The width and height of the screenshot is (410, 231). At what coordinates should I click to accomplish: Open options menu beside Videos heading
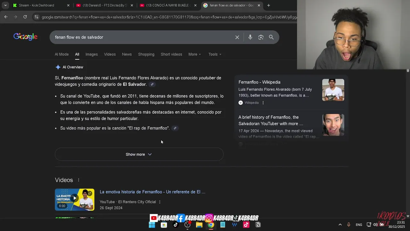pos(78,180)
